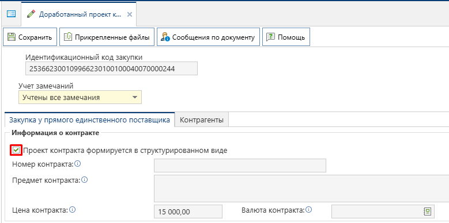Uncheck structured contract project checkbox
Image resolution: width=449 pixels, height=223 pixels.
tap(16, 150)
